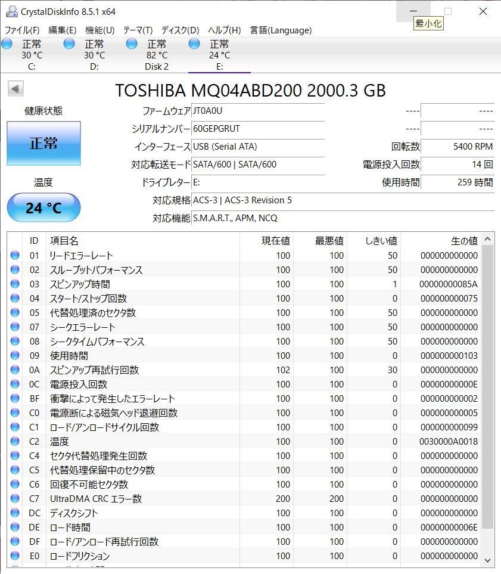Switch to the C: disk tab
This screenshot has width=501, height=574.
coord(32,55)
